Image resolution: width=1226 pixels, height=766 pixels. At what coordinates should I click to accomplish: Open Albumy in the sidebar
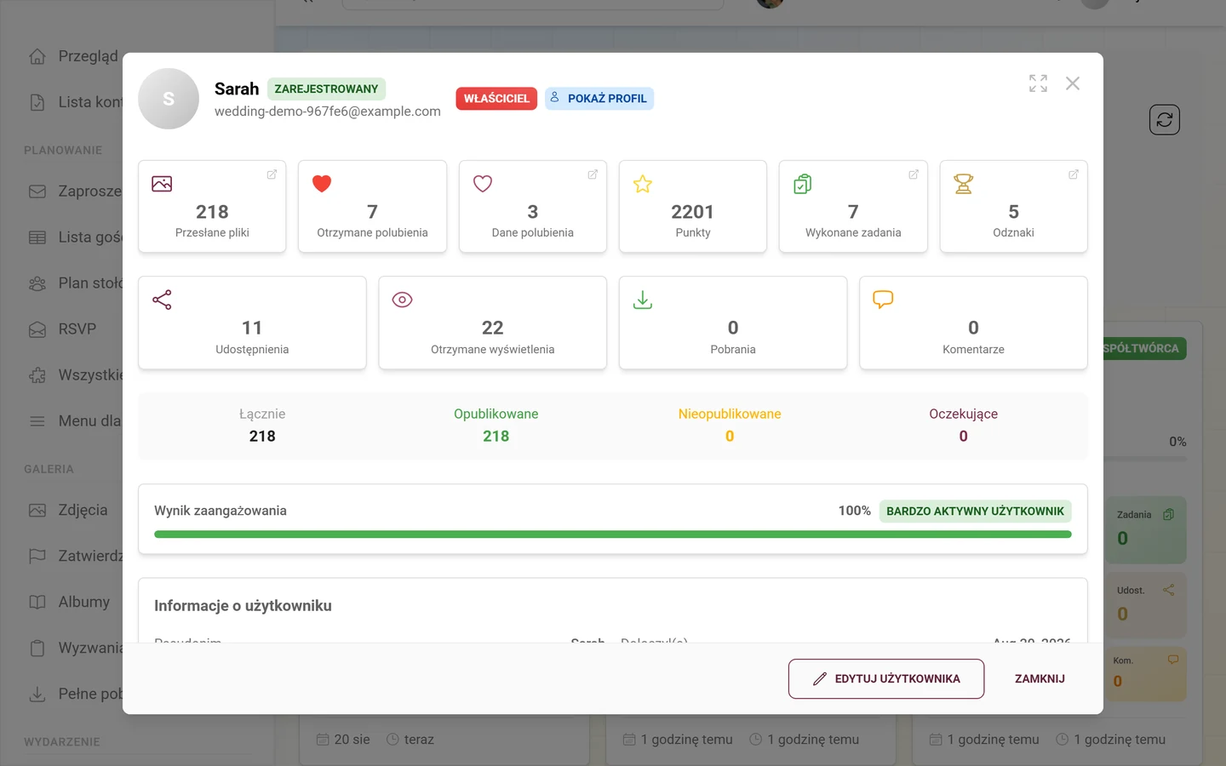(x=69, y=603)
